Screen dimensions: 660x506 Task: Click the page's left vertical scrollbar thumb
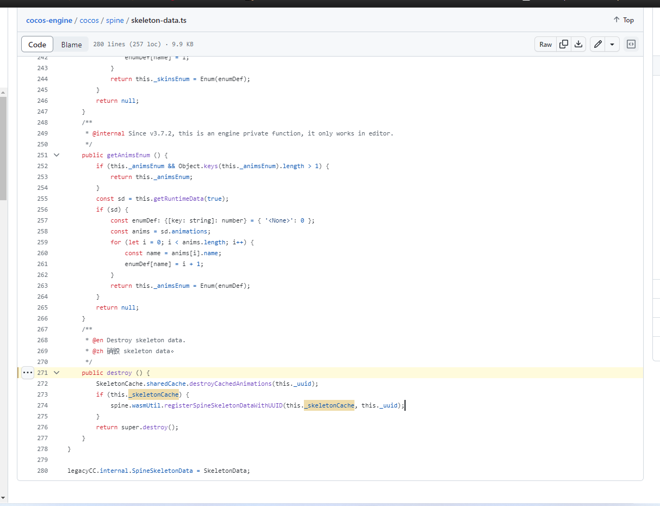coord(3,147)
